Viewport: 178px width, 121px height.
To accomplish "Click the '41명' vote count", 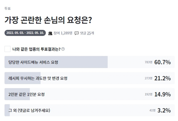I will pyautogui.click(x=152, y=111).
